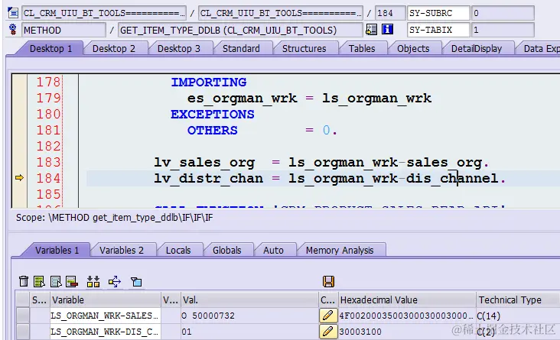Open the DetailDisplay tab
The width and height of the screenshot is (560, 340).
pyautogui.click(x=477, y=49)
